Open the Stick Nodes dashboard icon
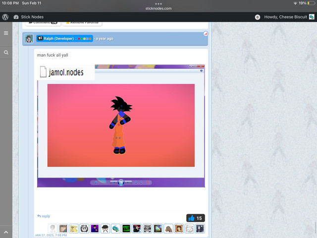 coord(16,17)
